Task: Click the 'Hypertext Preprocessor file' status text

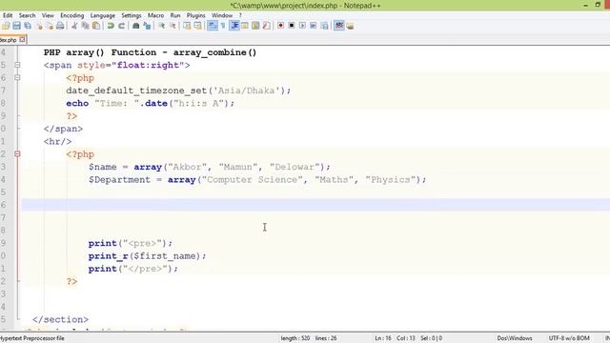Action: tap(31, 338)
